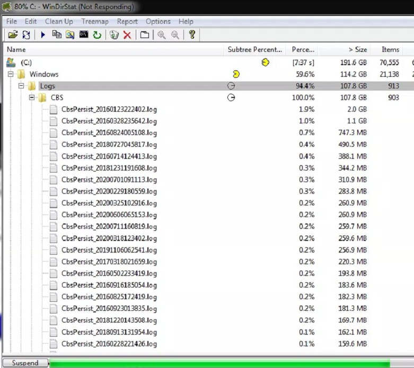414x368 pixels.
Task: Click the red X permanent delete icon
Action: [127, 35]
